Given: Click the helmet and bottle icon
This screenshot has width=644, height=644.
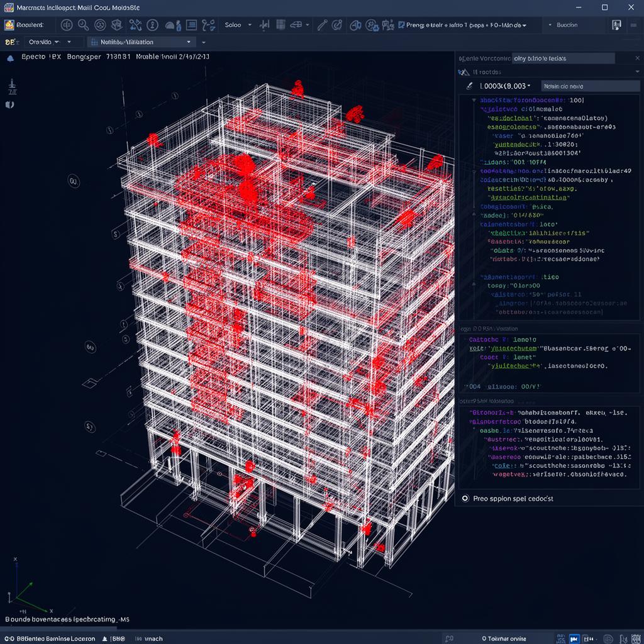Looking at the screenshot, I should coord(173,25).
